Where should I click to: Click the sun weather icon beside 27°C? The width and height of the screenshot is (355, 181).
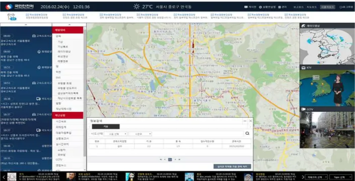pos(136,7)
